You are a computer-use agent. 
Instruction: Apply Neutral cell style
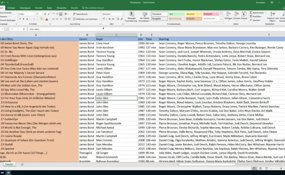pos(194,14)
